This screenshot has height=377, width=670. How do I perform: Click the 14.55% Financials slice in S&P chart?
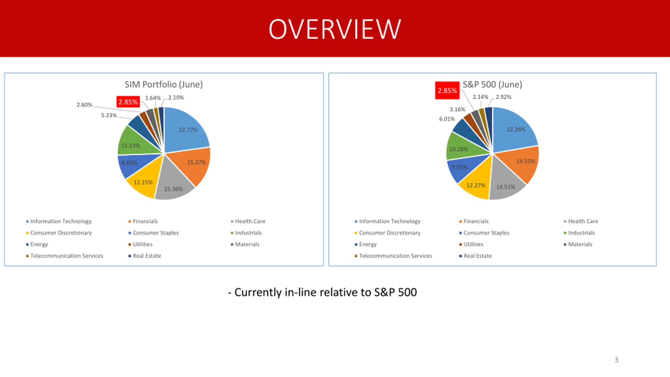pyautogui.click(x=521, y=164)
